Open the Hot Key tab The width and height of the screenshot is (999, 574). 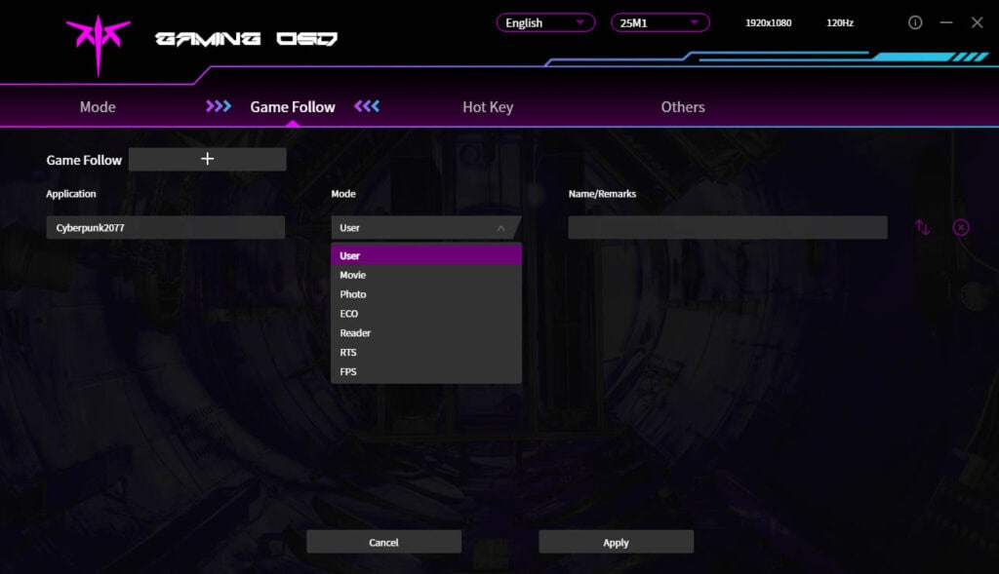(x=488, y=107)
